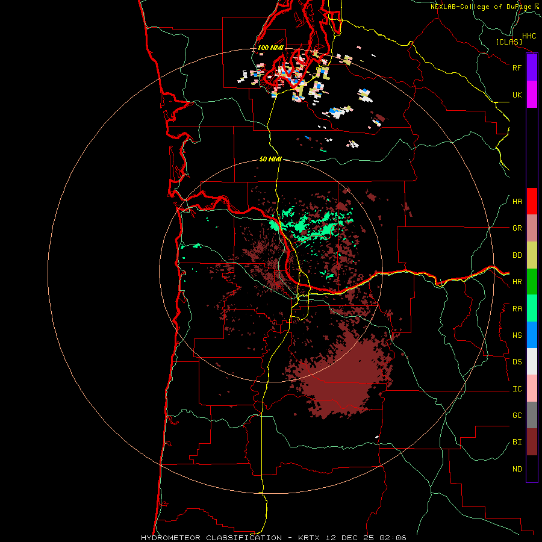The width and height of the screenshot is (542, 542).
Task: Click the HA red legend swatch
Action: [x=532, y=201]
